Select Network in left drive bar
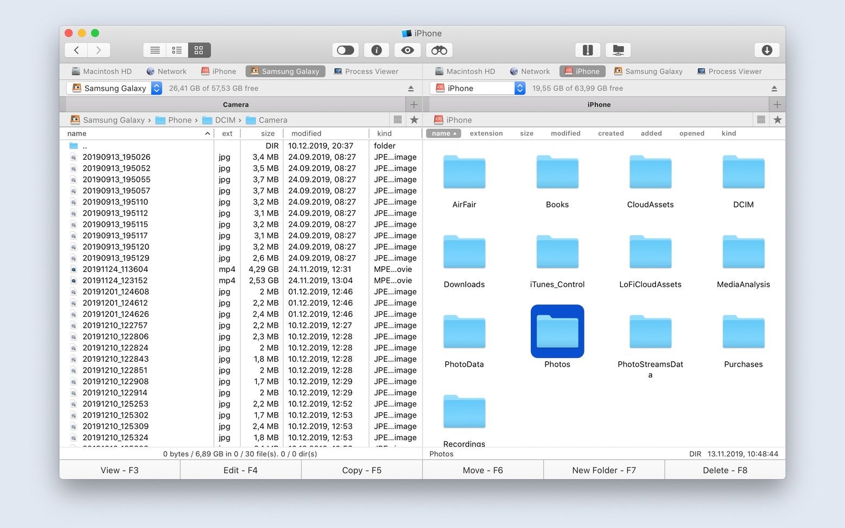 click(x=167, y=71)
